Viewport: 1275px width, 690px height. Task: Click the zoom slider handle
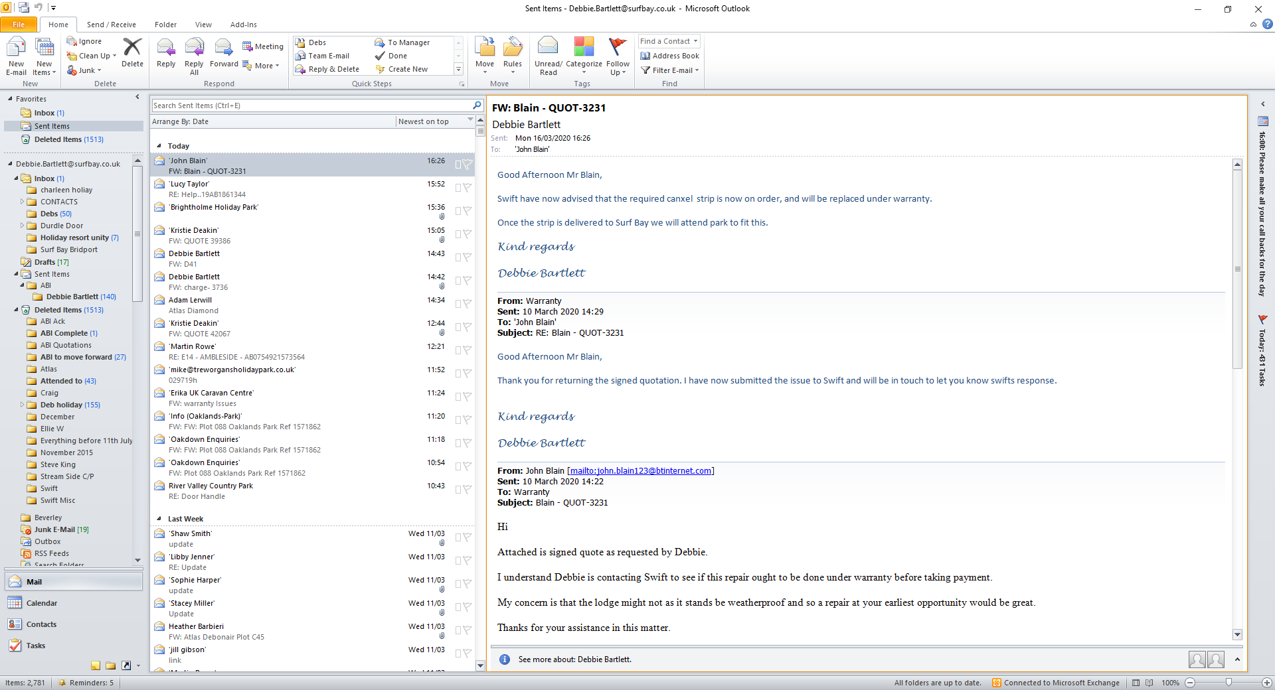(x=1229, y=683)
